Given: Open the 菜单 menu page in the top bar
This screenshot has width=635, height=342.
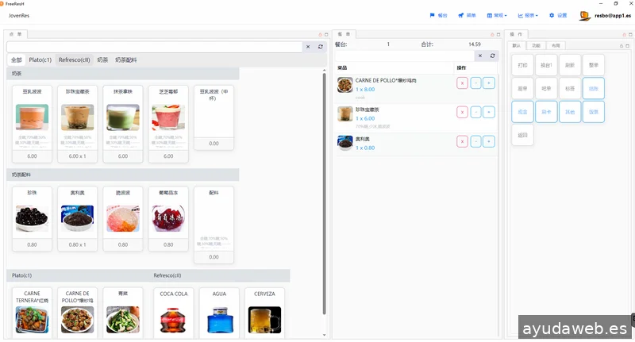Looking at the screenshot, I should pyautogui.click(x=467, y=15).
